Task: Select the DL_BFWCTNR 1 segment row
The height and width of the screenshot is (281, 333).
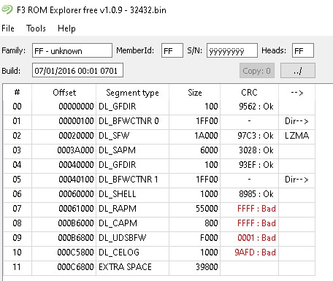Action: tap(159, 180)
